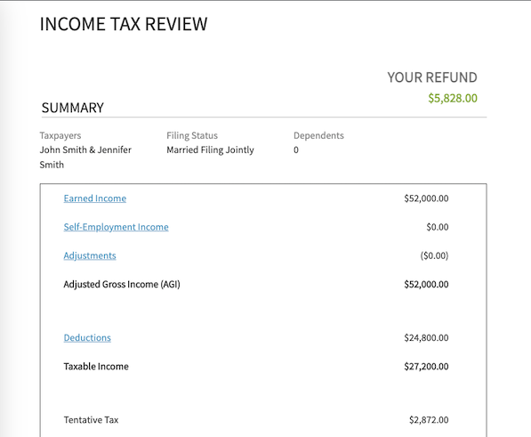Click the Tentative Tax amount $2,872.00
Screen dimensions: 531x437
[x=429, y=420]
